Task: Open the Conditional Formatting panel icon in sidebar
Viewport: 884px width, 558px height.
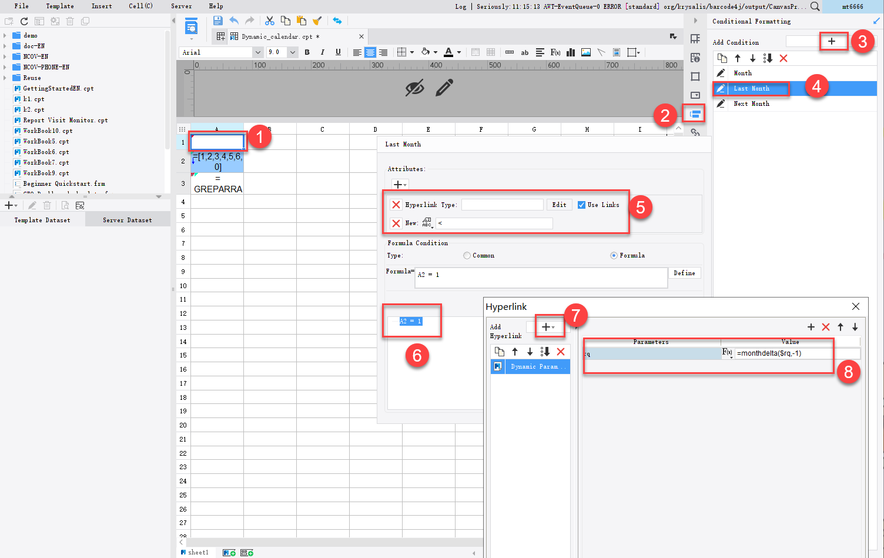Action: click(695, 113)
